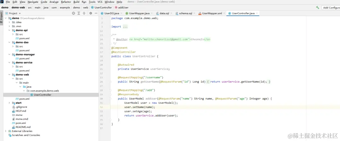
Task: Click the locate/select opened file target icon
Action: coord(73,13)
